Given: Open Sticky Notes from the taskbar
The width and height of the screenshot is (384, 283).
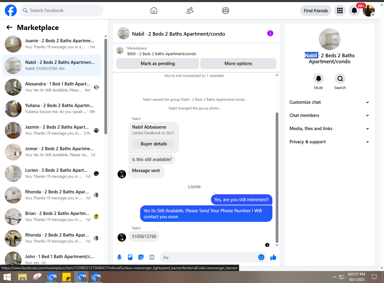Looking at the screenshot, I should pos(67,277).
